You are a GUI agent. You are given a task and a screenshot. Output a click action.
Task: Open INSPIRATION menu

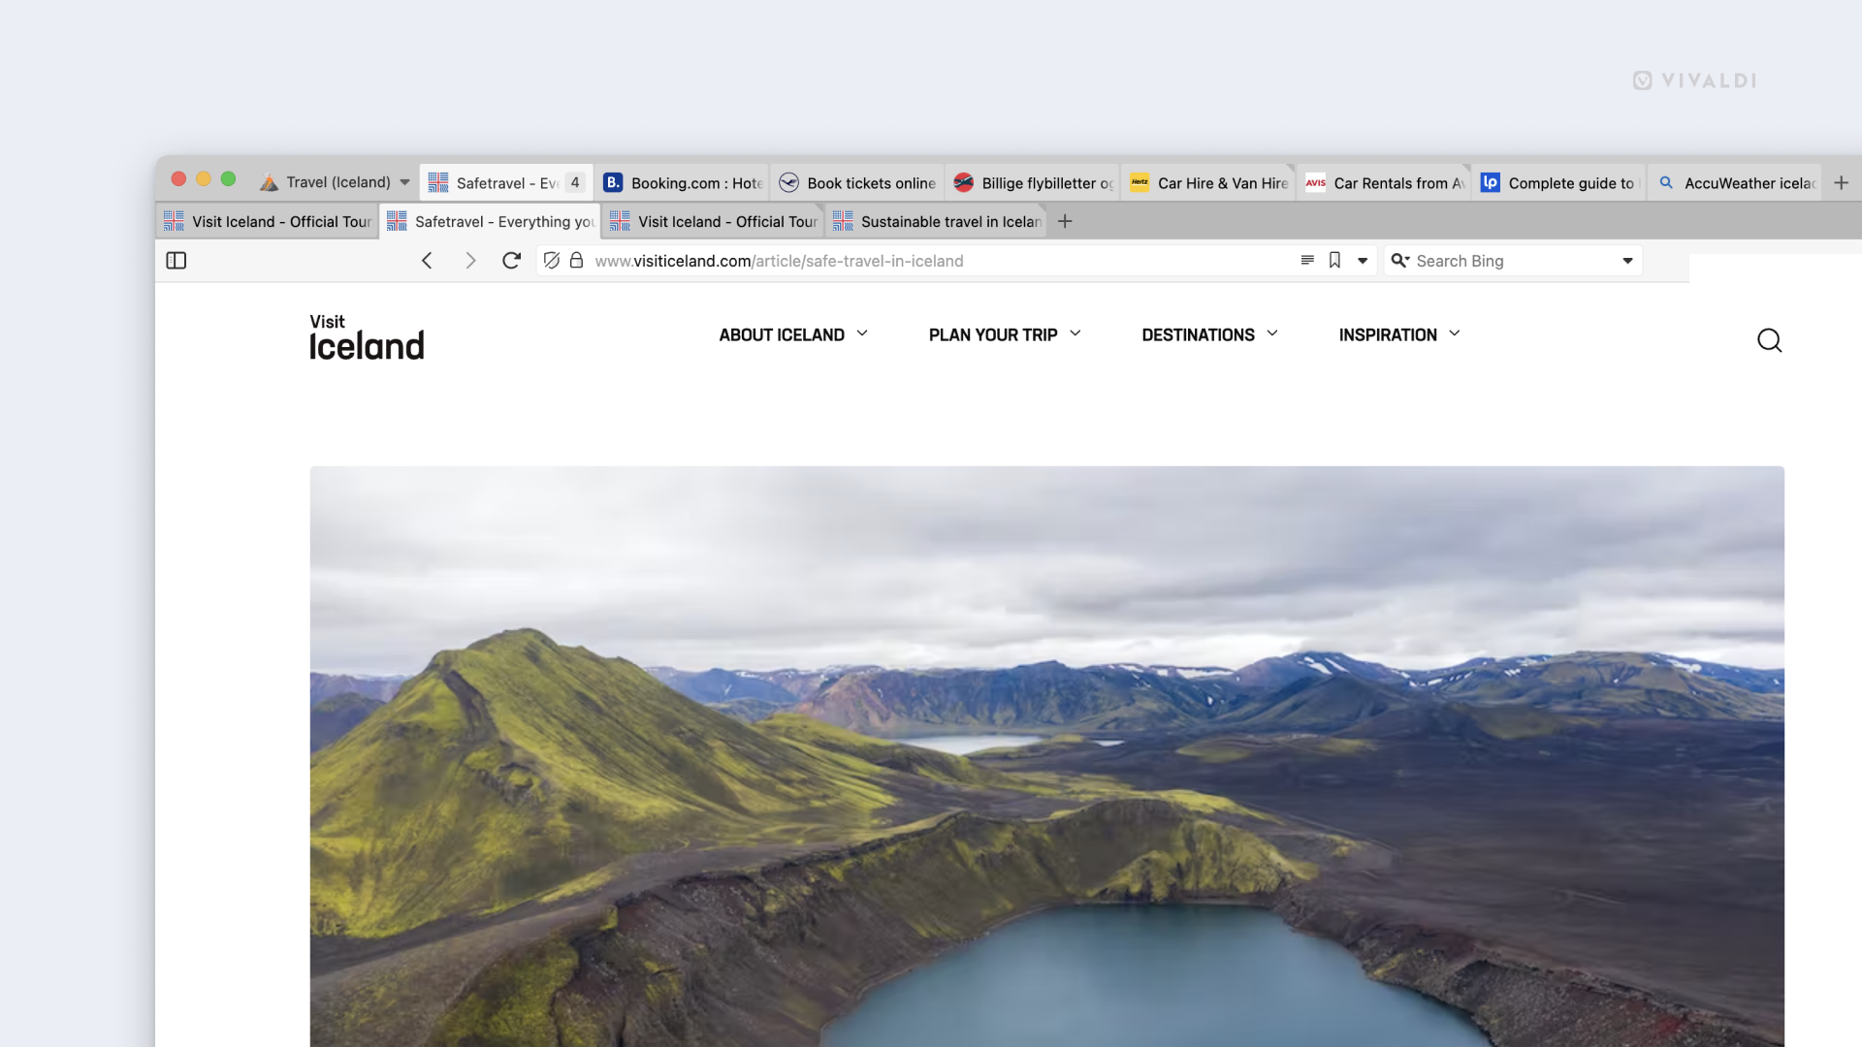pyautogui.click(x=1399, y=334)
